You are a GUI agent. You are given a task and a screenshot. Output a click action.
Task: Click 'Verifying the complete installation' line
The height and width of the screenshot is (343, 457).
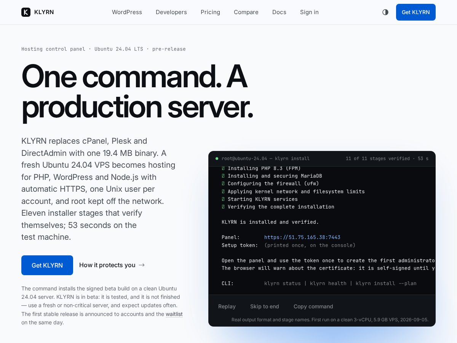click(x=281, y=207)
